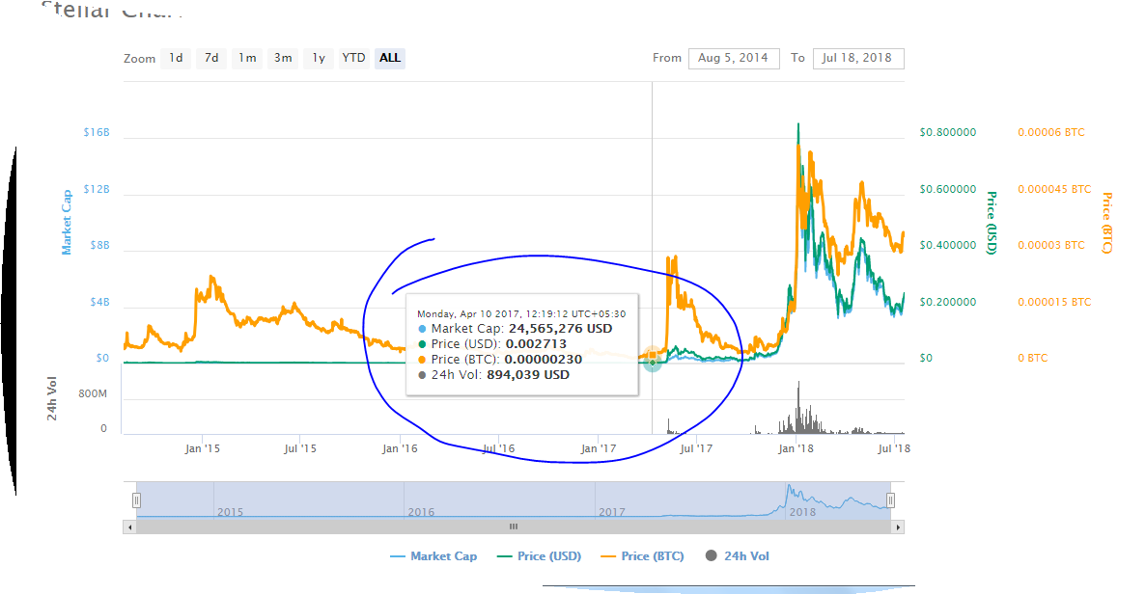
Task: Click the Price (BTC) axis title
Action: click(x=1107, y=223)
